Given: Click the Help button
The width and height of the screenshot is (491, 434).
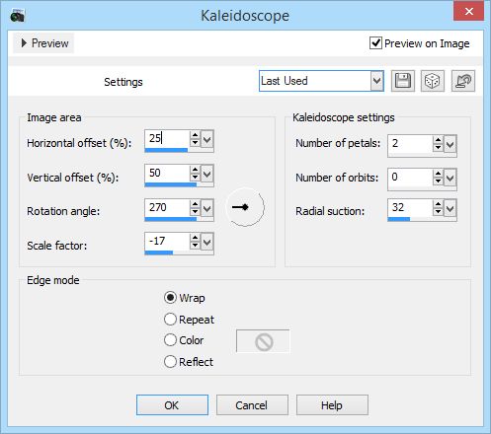Looking at the screenshot, I should (x=332, y=405).
